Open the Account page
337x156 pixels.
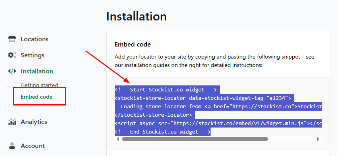(x=33, y=146)
